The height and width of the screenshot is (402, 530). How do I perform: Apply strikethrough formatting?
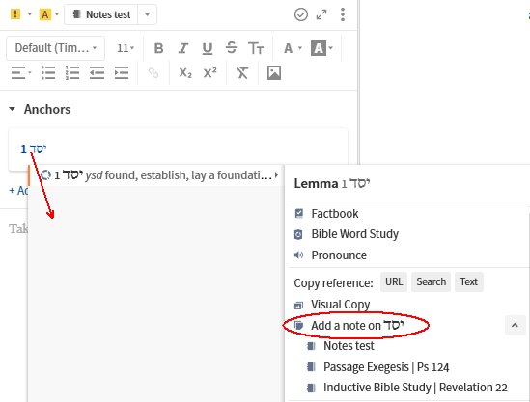232,47
